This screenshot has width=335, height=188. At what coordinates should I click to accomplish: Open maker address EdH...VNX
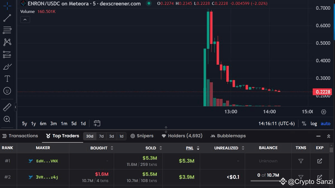point(47,161)
